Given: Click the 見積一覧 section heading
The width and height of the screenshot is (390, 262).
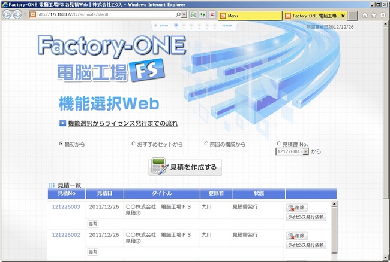Looking at the screenshot, I should click(70, 185).
